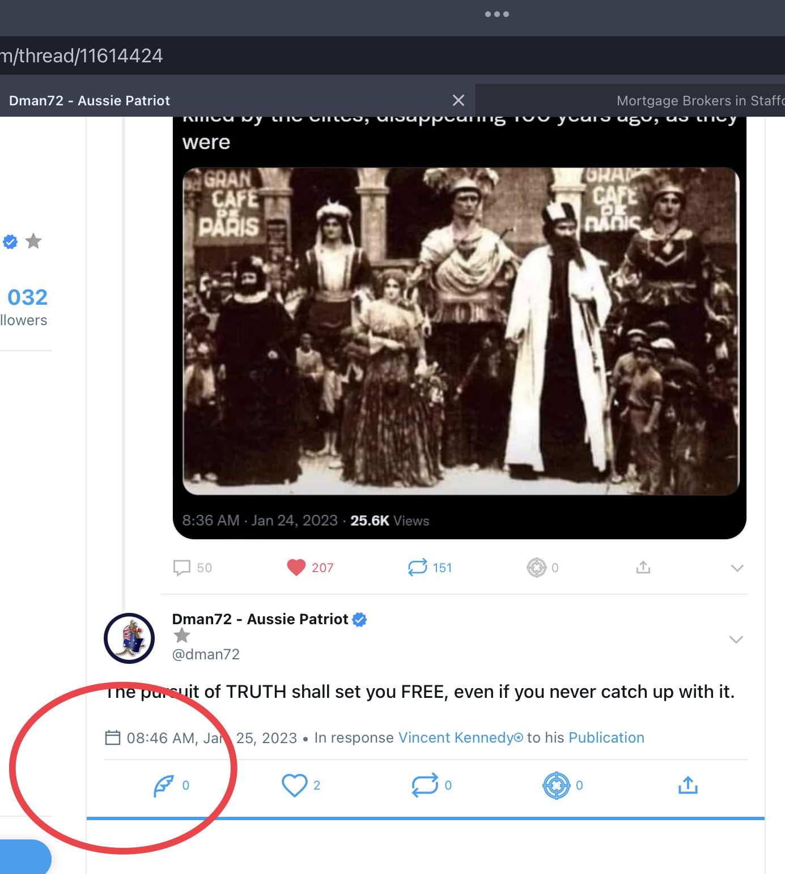
Task: Like dman72's post with the heart icon
Action: pos(294,786)
